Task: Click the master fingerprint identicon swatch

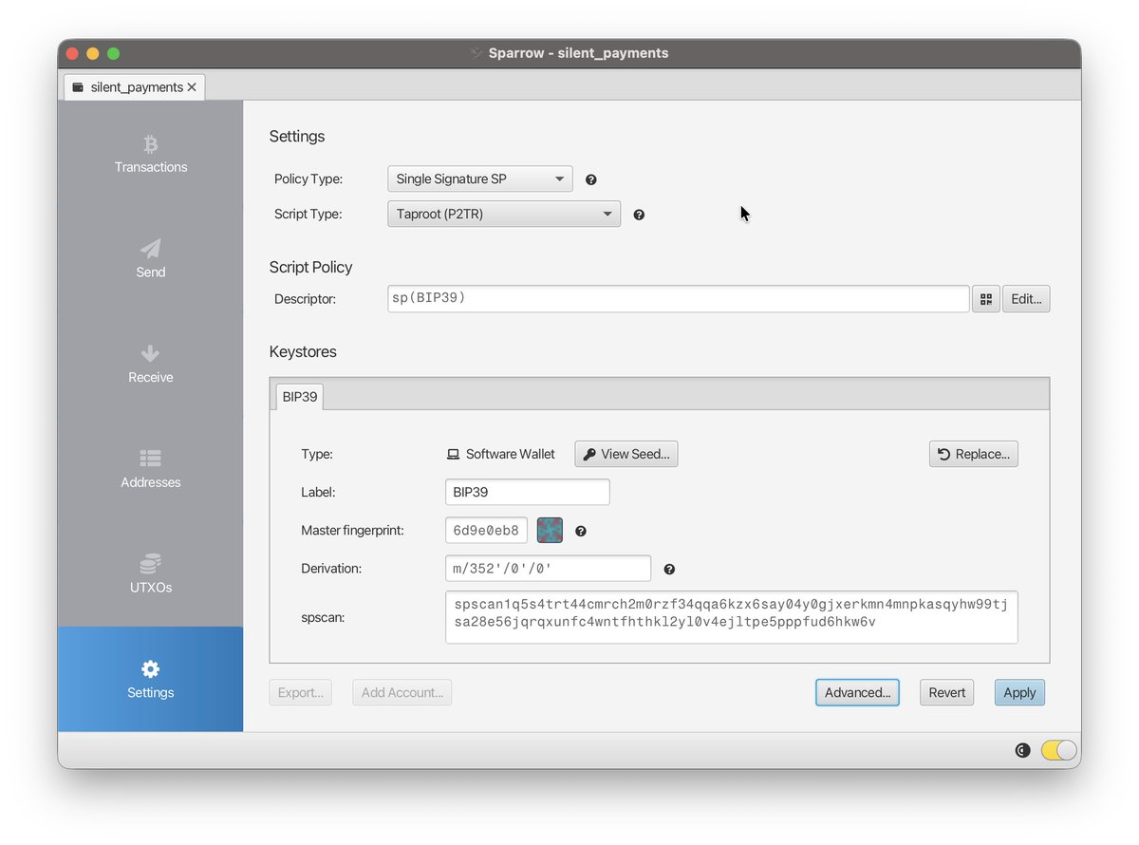Action: point(550,530)
